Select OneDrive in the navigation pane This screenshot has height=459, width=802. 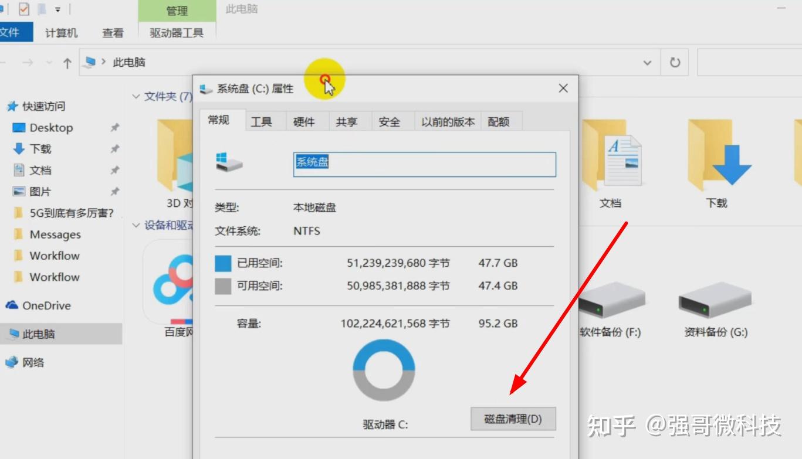tap(46, 305)
